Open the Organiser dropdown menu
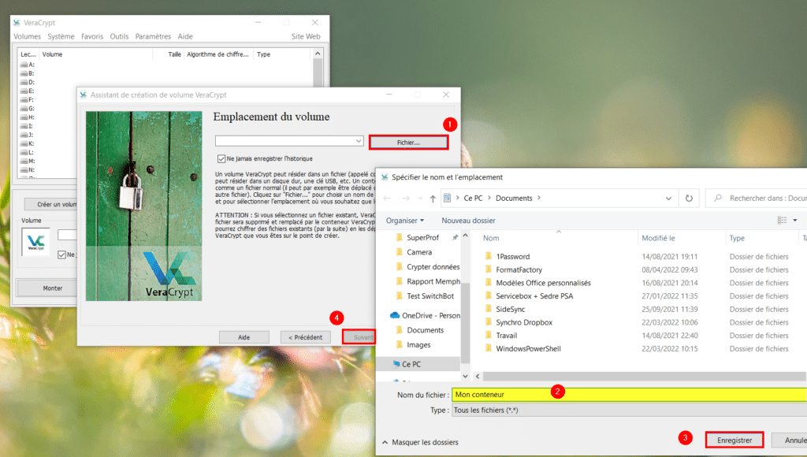Image resolution: width=807 pixels, height=457 pixels. click(405, 221)
